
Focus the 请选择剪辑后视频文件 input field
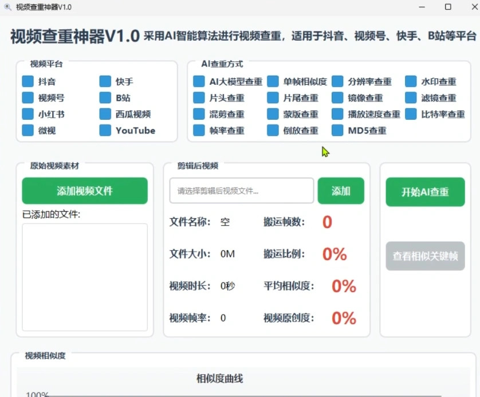coord(241,191)
